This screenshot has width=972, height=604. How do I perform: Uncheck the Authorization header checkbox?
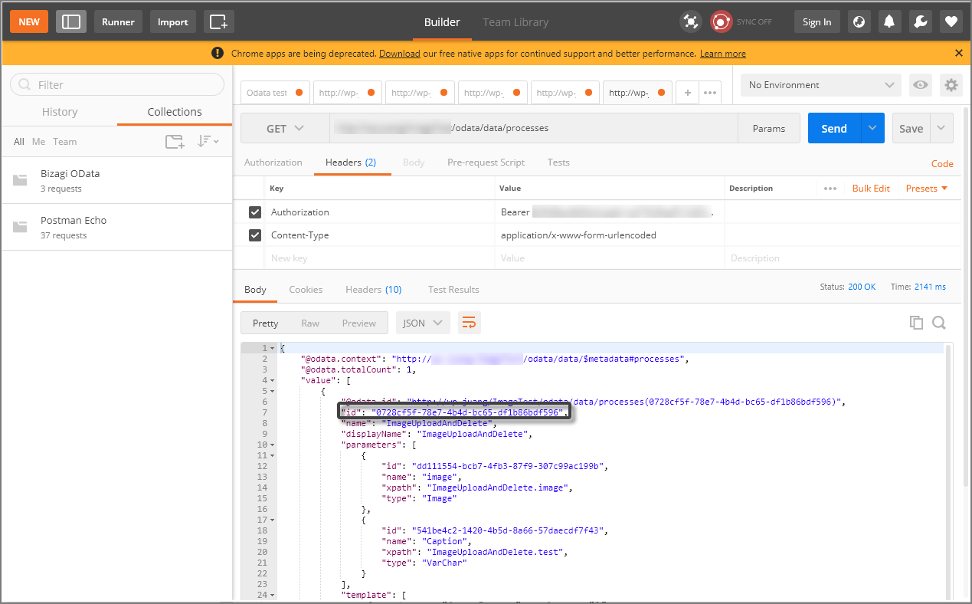click(255, 212)
